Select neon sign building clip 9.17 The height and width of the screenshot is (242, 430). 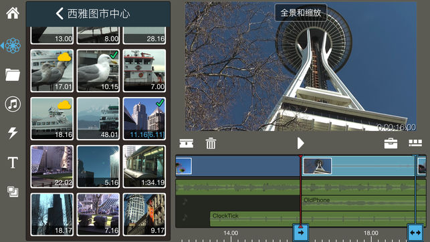point(144,215)
